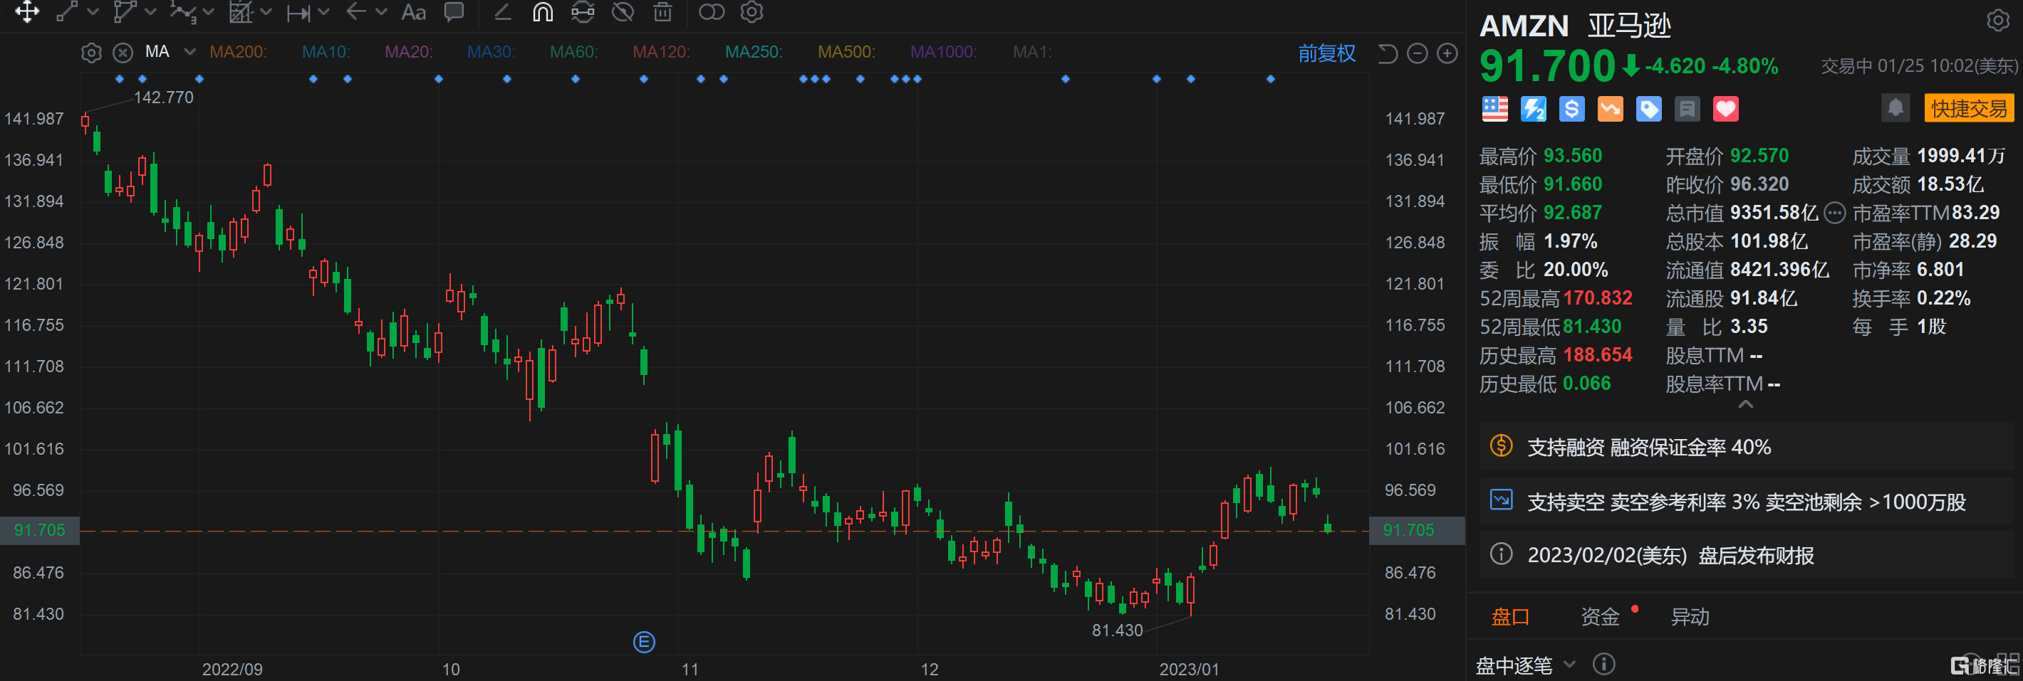Switch to the 盘口 tab

[1510, 618]
